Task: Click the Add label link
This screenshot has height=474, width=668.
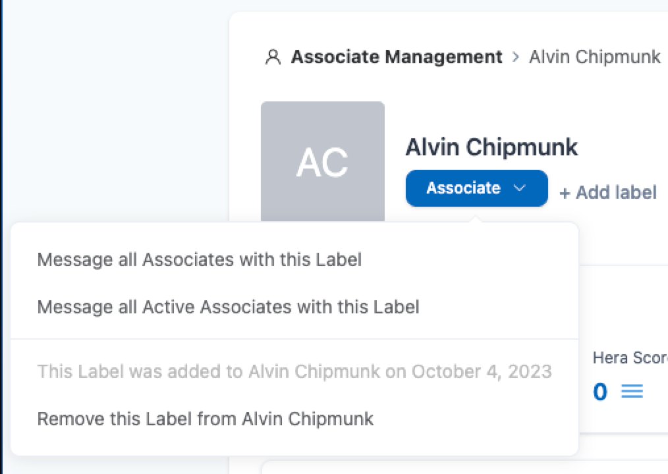Action: [608, 192]
